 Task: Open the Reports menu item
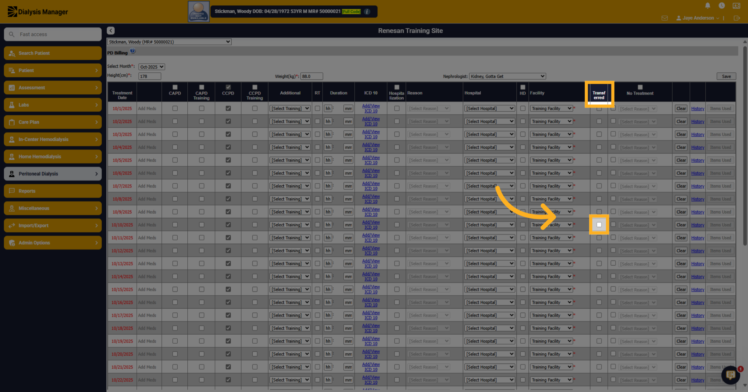click(x=53, y=191)
